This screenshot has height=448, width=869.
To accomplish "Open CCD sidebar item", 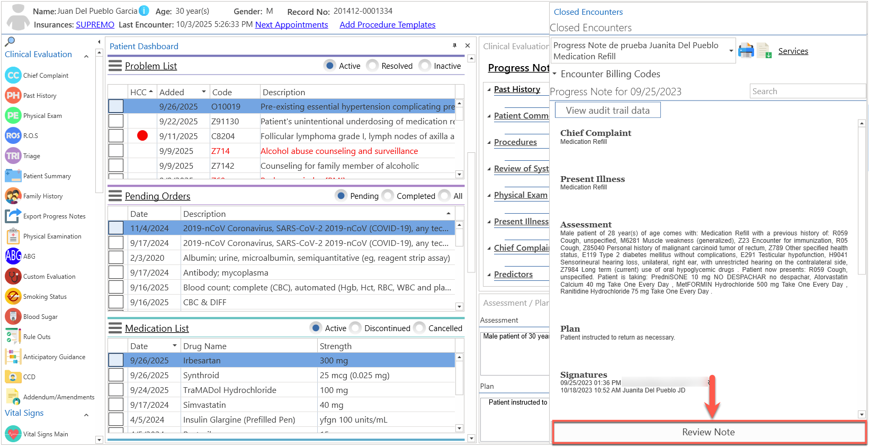I will pyautogui.click(x=21, y=377).
